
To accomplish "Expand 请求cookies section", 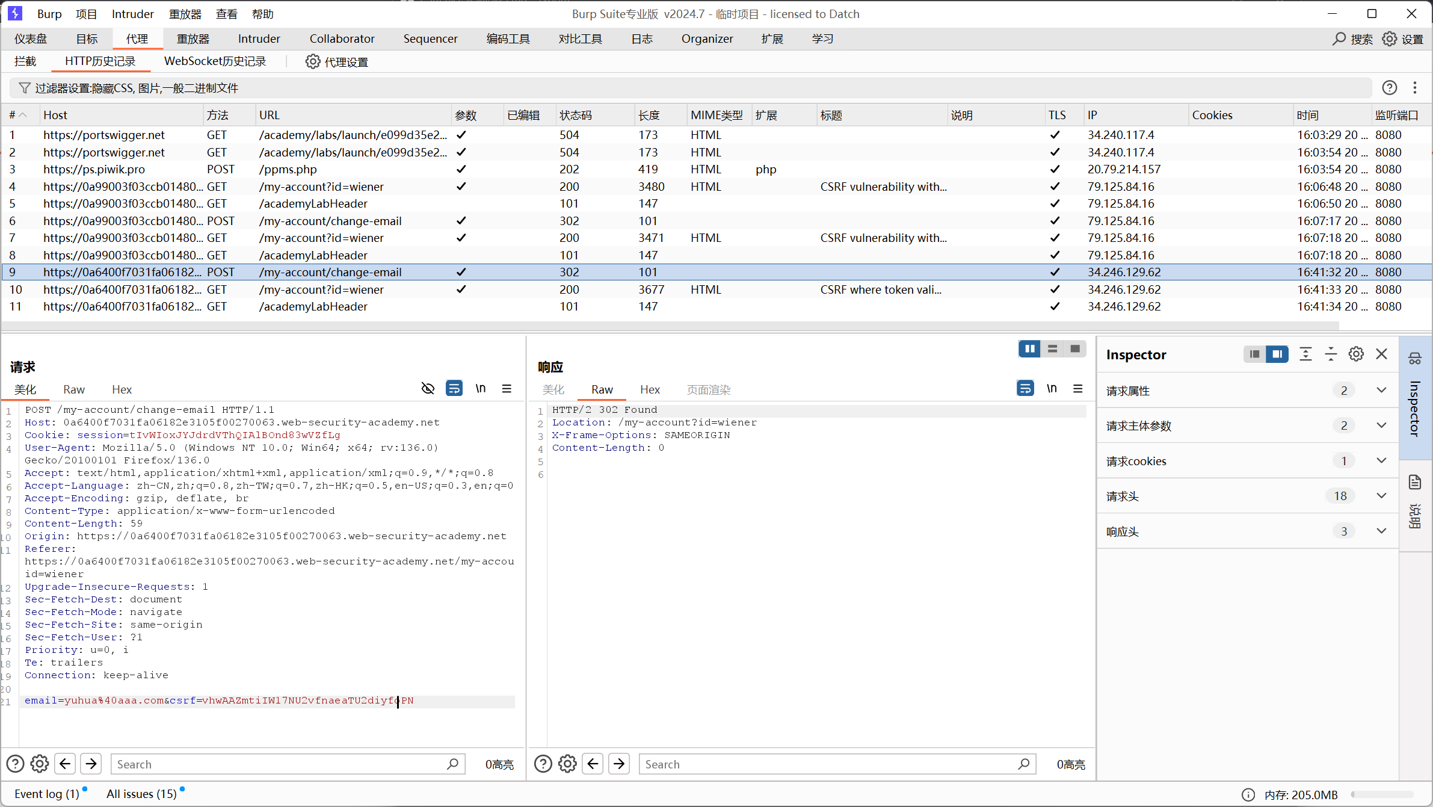I will pos(1381,461).
